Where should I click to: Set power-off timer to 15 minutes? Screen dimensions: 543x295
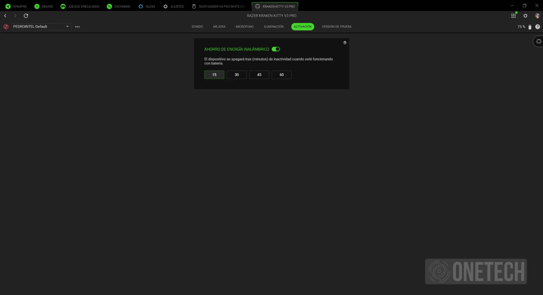coord(214,75)
